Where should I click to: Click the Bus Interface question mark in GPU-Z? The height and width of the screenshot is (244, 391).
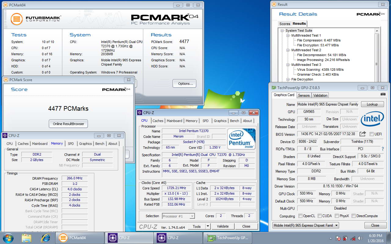tap(383, 149)
